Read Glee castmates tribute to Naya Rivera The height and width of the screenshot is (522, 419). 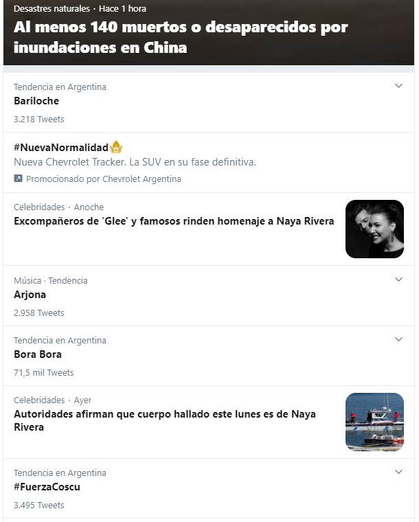click(x=174, y=221)
